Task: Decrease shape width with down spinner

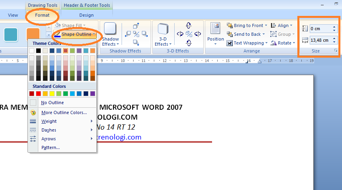Action: 334,42
